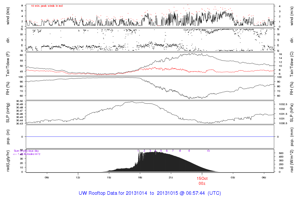The width and height of the screenshot is (300, 205).
Task: Click the 09z time axis tick label
Action: 47,177
